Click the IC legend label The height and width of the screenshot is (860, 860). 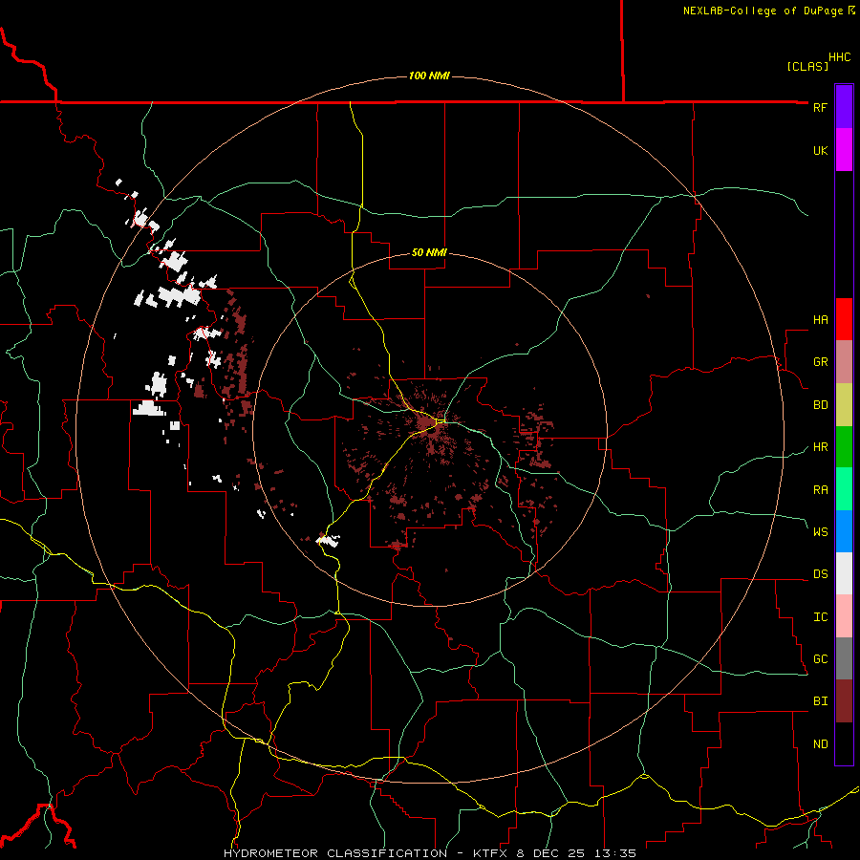820,617
